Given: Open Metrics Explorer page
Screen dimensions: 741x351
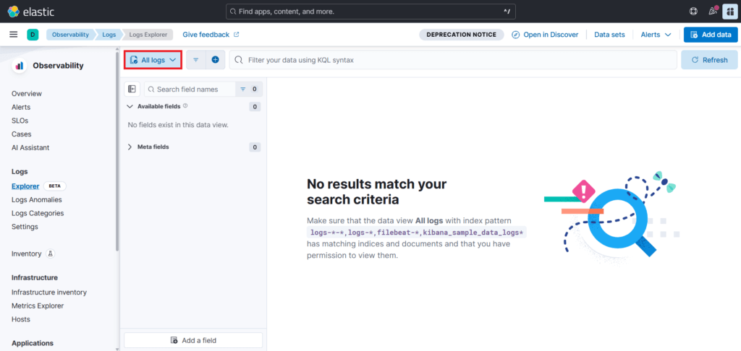Looking at the screenshot, I should coord(38,305).
